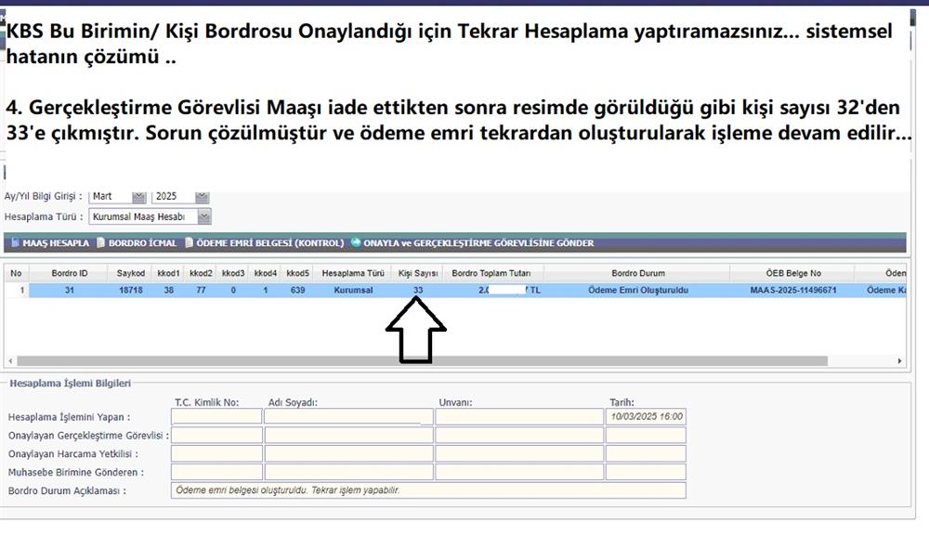Click the table's horizontal scrollbar thumb
Viewport: 929px width, 536px height.
[x=422, y=361]
